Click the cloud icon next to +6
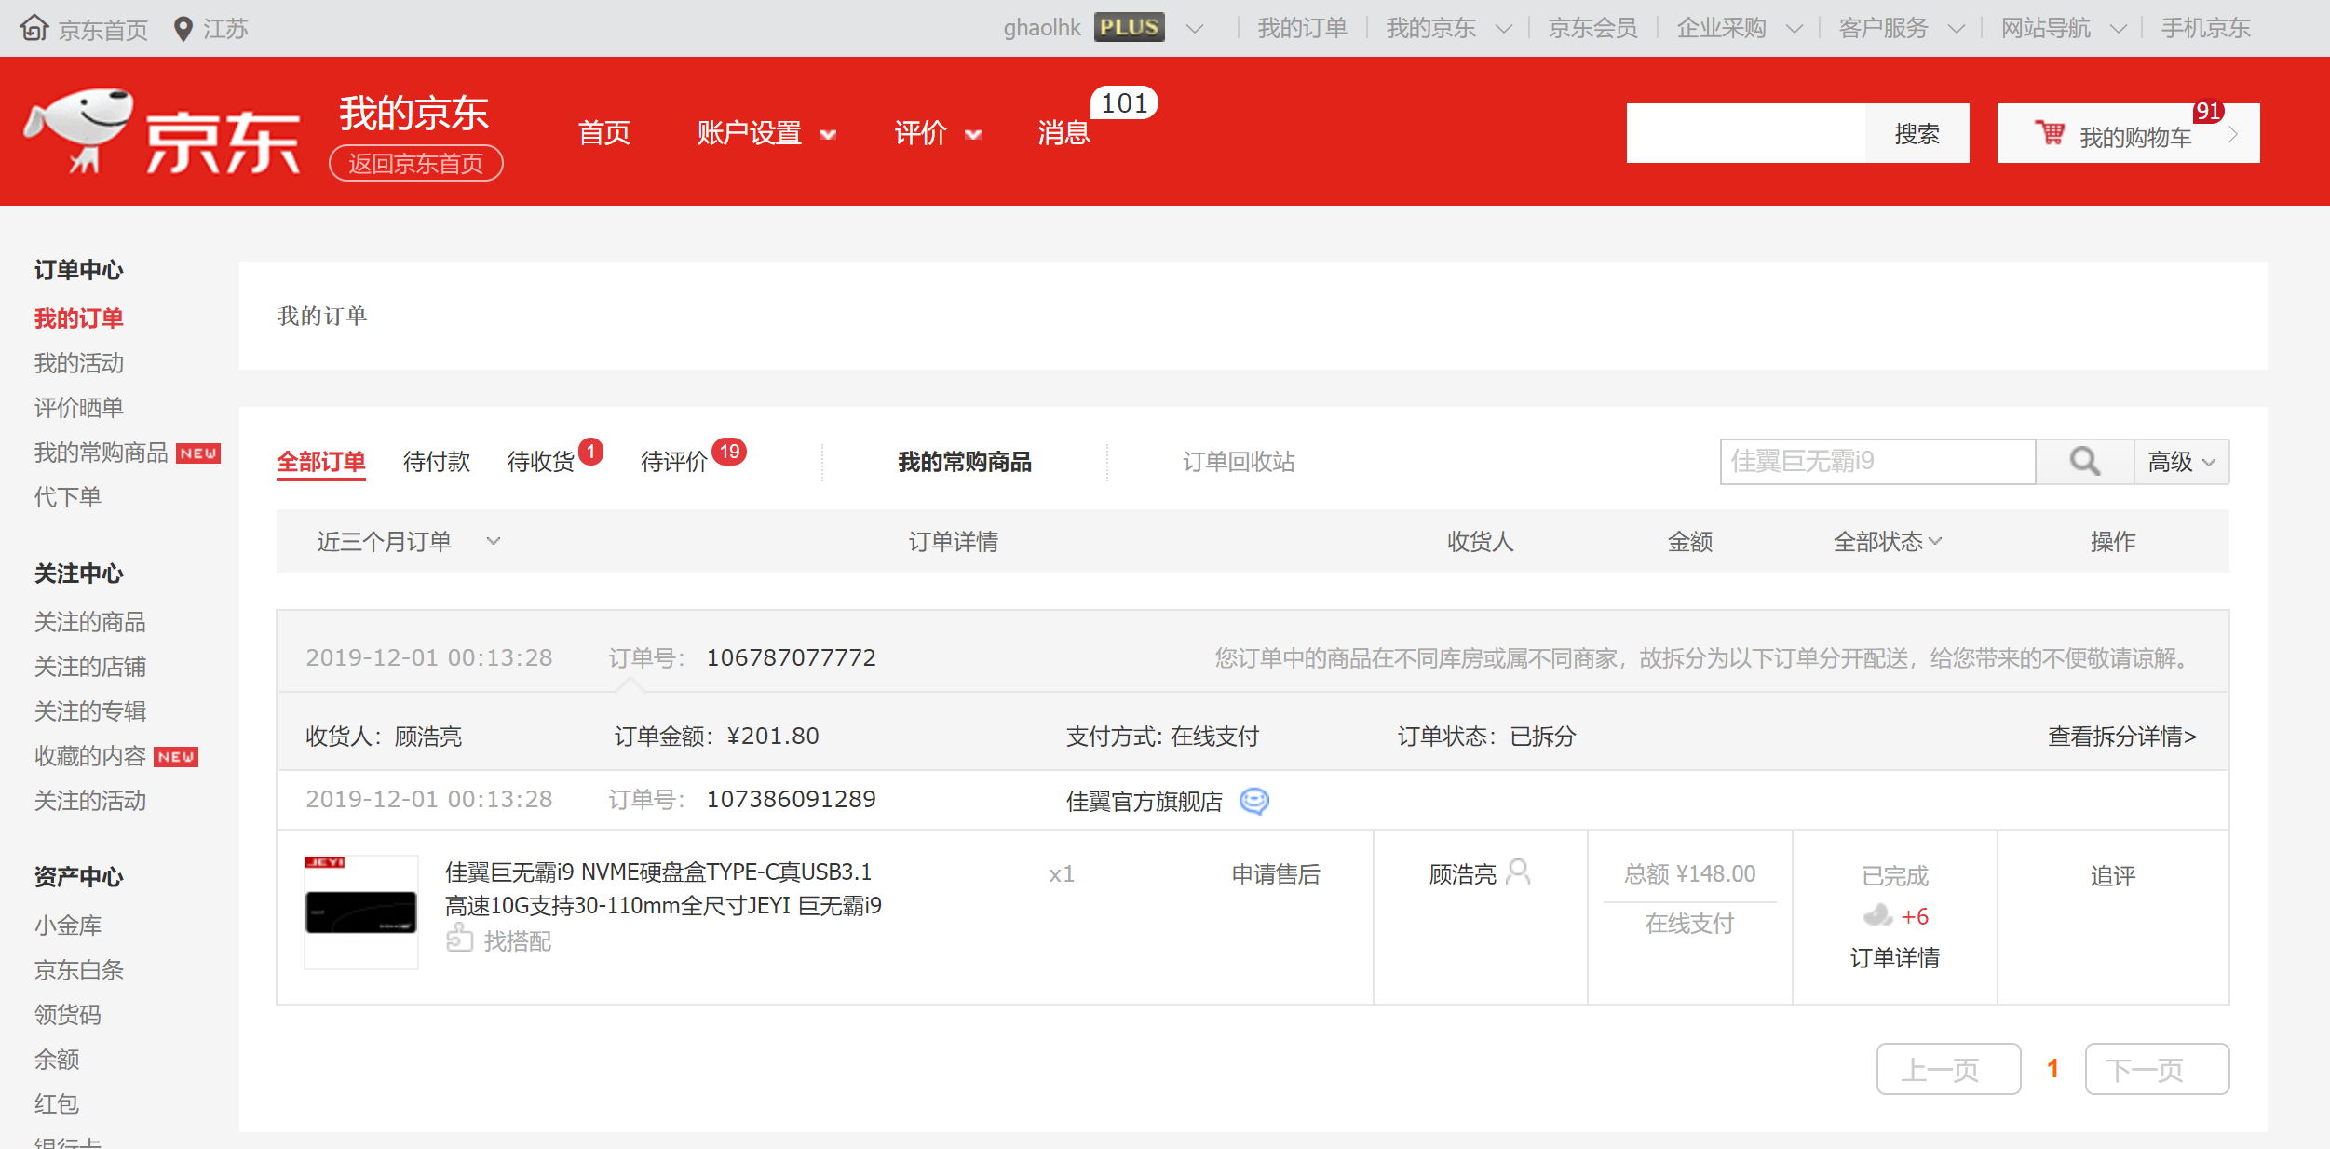 pos(1877,916)
